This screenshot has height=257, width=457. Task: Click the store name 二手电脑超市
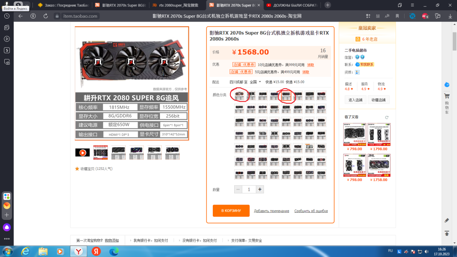356,50
